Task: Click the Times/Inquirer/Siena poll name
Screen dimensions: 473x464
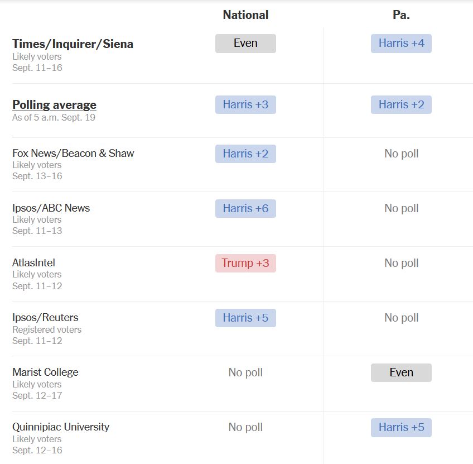Action: tap(73, 44)
